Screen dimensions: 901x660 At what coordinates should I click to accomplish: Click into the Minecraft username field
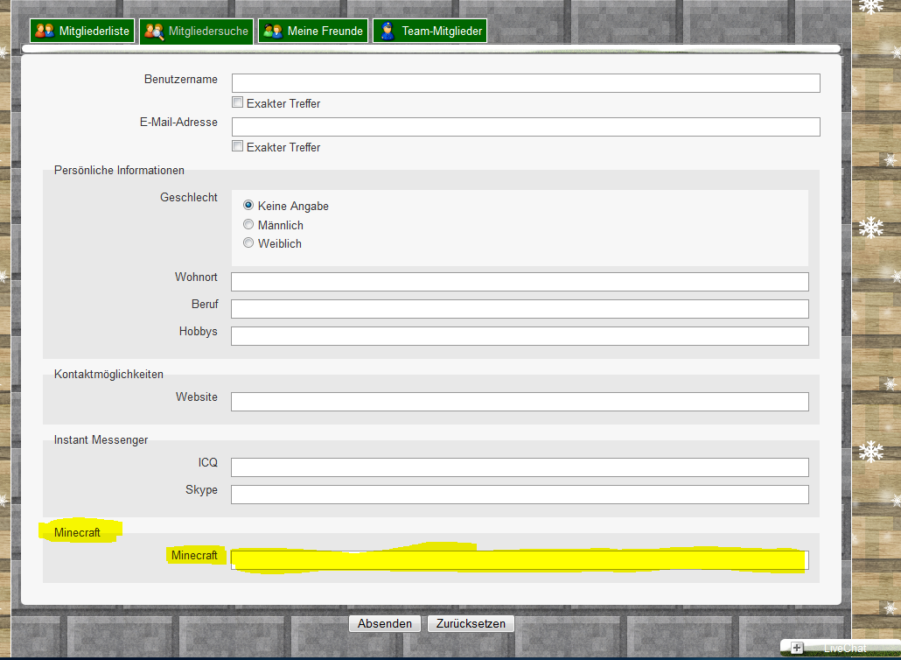coord(520,560)
